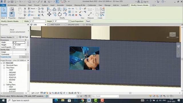
Task: Open File Explorer from the taskbar
Action: pos(63,100)
